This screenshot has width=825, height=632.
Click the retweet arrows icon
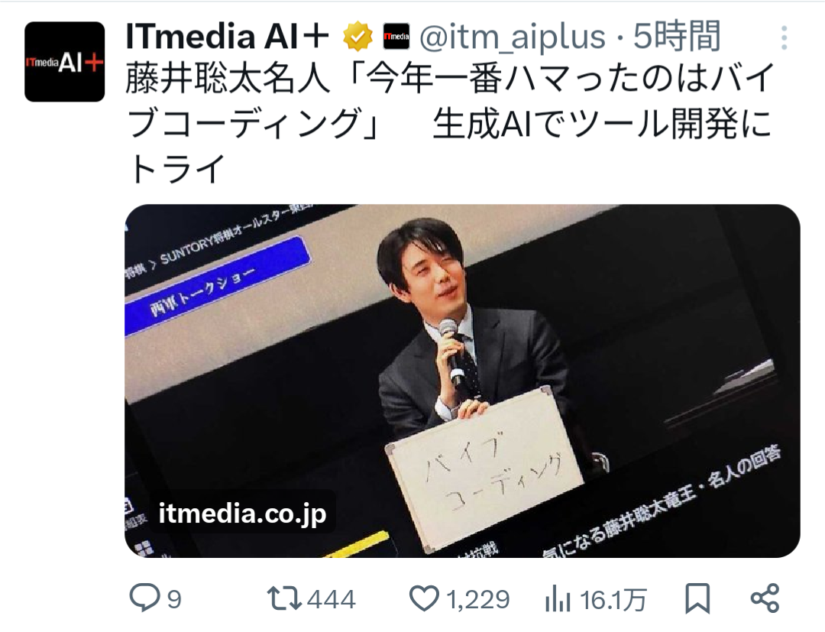coord(284,599)
